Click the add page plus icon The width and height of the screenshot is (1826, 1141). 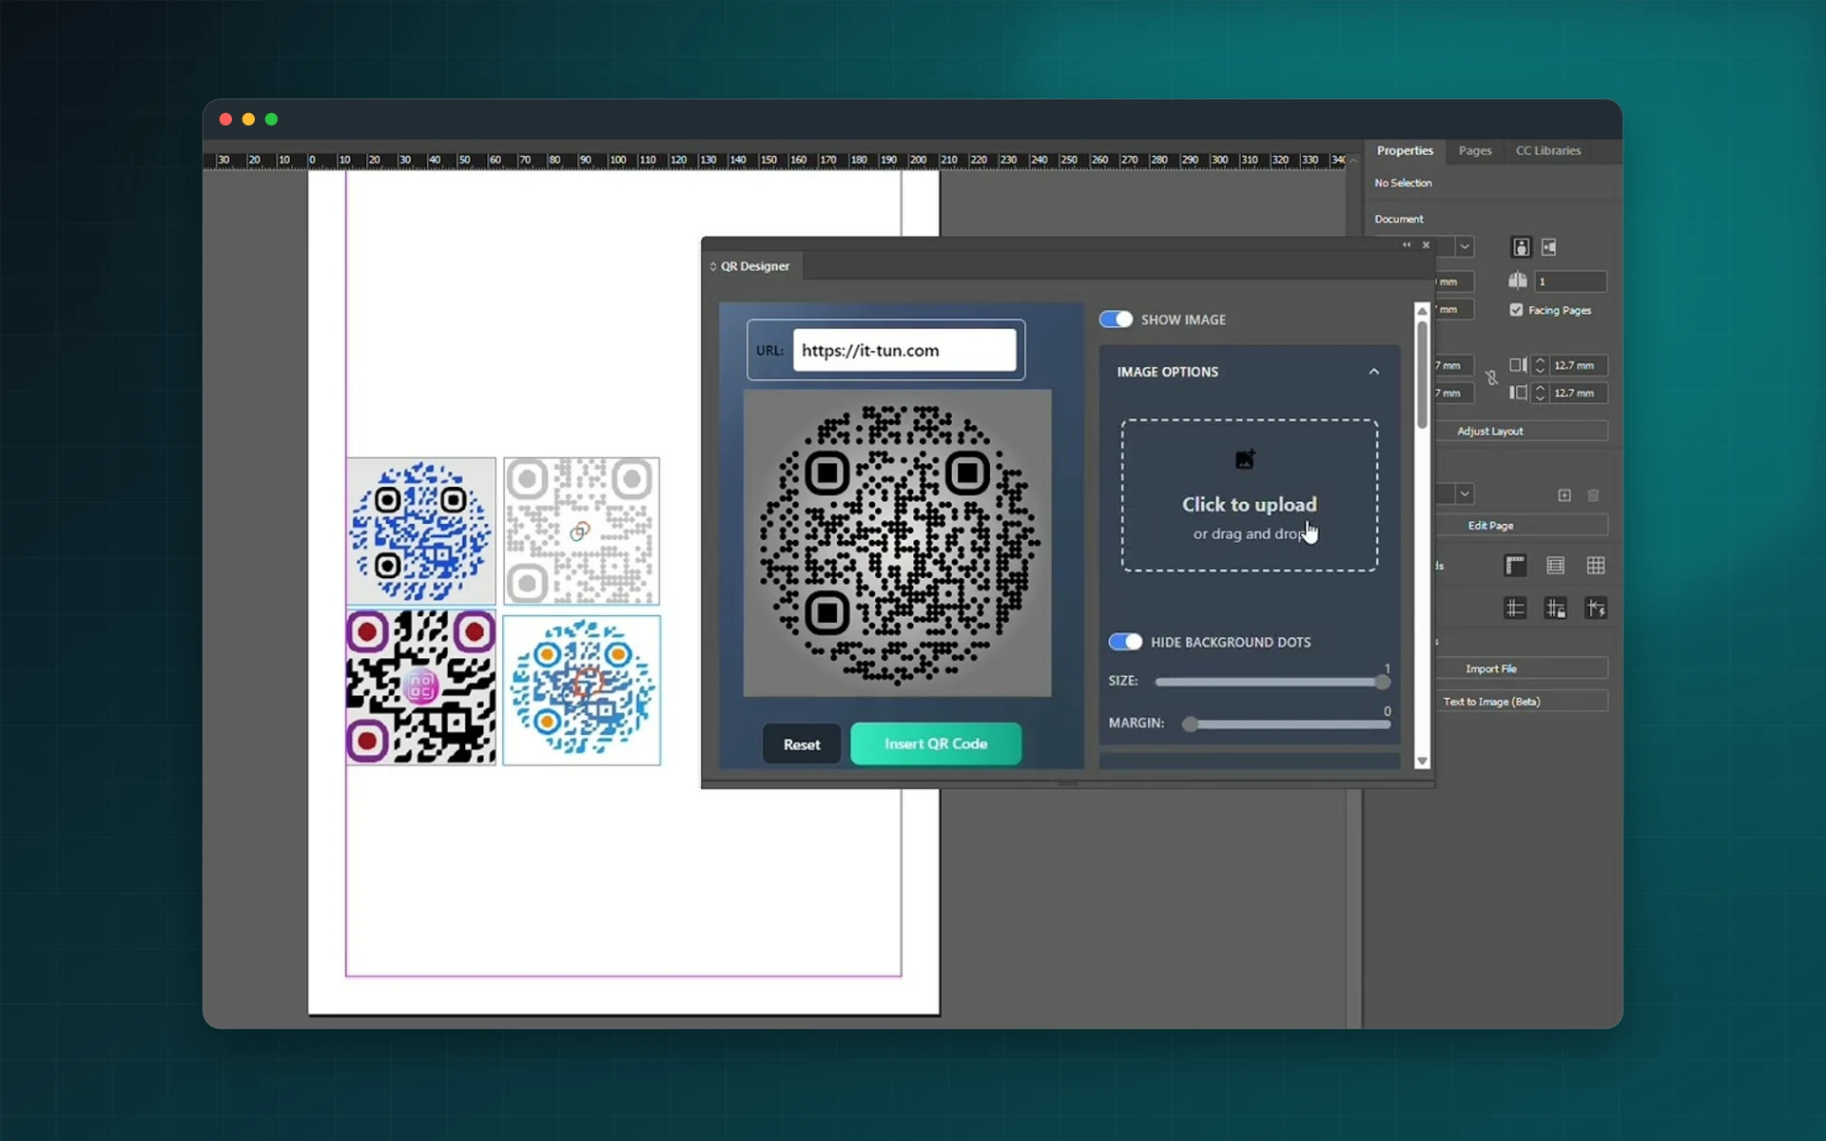(1564, 494)
